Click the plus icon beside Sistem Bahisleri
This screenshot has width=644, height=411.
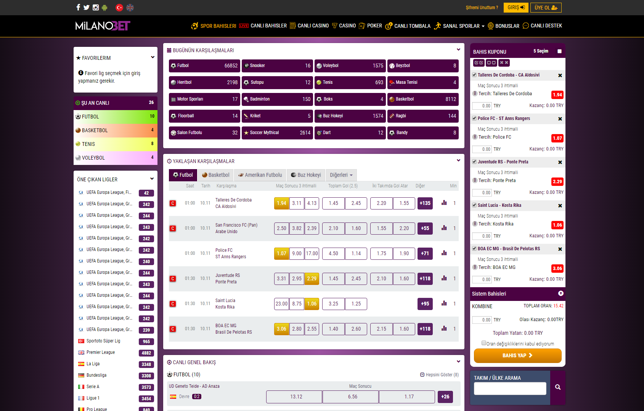[560, 293]
